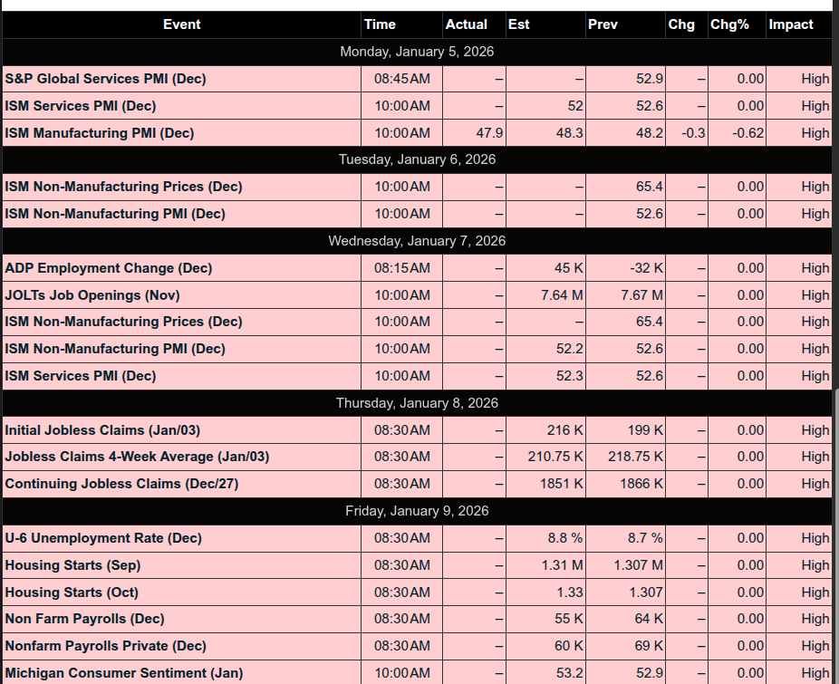Select ISM Manufacturing PMI (Dec) row
This screenshot has width=839, height=684.
click(100, 133)
